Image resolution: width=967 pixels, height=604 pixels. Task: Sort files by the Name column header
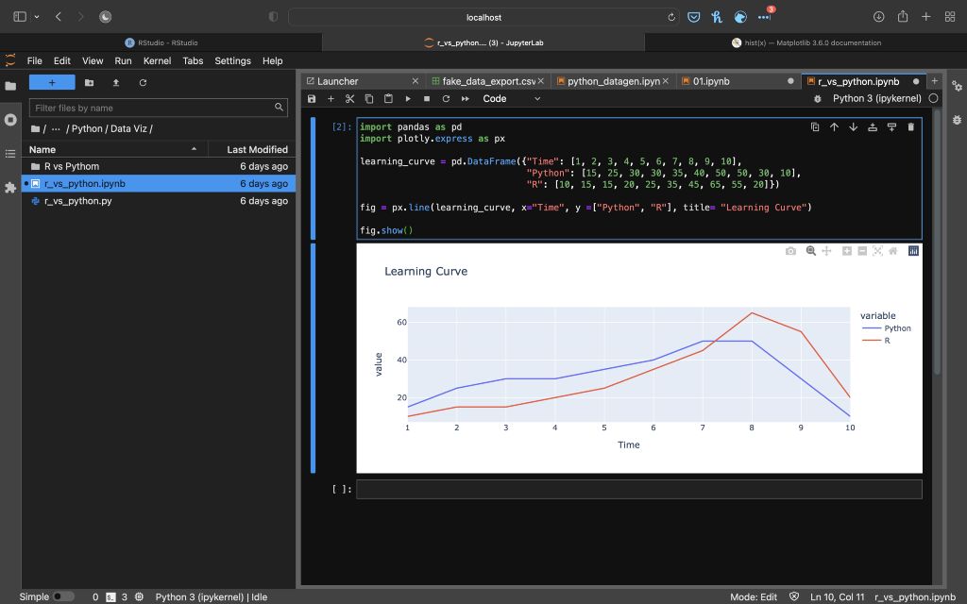[114, 150]
